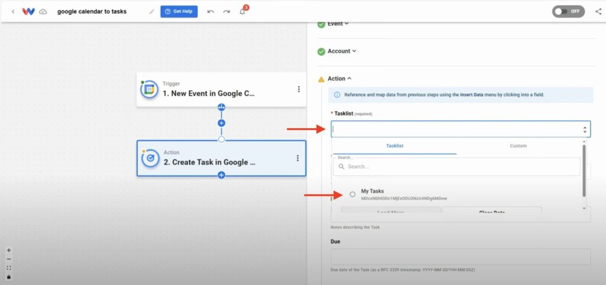
Task: Select the My Tasks radio button
Action: coord(353,195)
